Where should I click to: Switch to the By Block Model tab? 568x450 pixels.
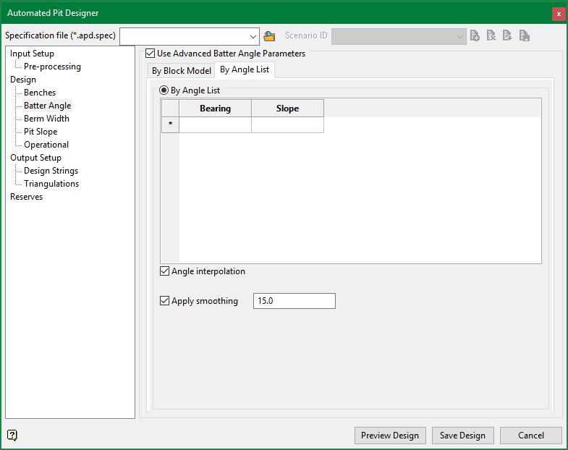coord(181,71)
